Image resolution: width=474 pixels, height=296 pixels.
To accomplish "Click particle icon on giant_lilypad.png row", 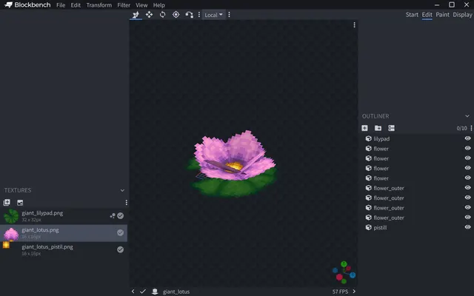I will (x=113, y=215).
